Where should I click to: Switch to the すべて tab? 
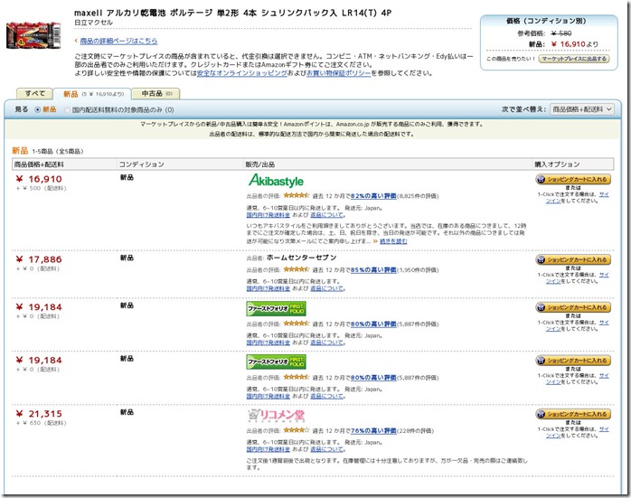point(34,93)
